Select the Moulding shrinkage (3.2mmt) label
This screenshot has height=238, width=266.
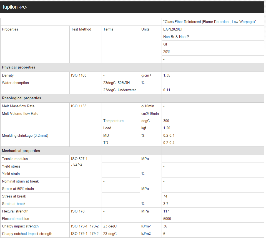pos(25,136)
